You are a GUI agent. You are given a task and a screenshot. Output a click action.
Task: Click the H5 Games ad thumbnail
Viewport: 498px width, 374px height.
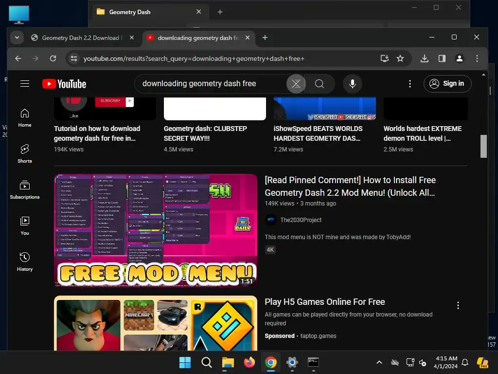[156, 323]
